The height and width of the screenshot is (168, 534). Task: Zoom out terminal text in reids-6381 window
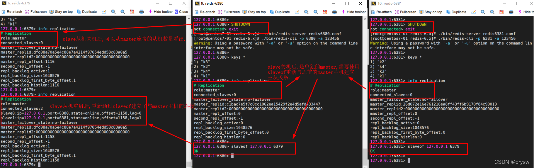click(x=492, y=12)
